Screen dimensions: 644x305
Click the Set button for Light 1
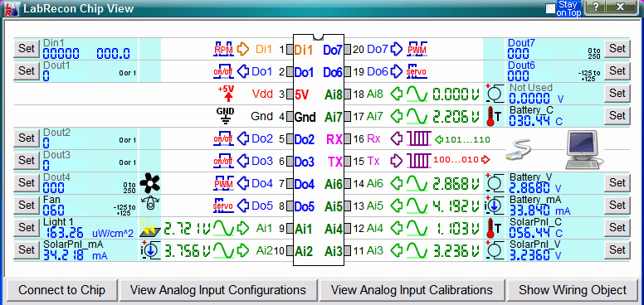pyautogui.click(x=27, y=228)
